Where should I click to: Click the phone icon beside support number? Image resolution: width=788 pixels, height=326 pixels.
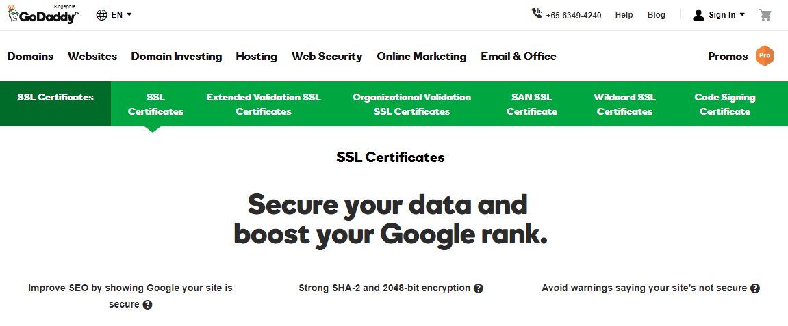pyautogui.click(x=536, y=14)
